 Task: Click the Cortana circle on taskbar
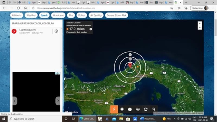click(66, 119)
